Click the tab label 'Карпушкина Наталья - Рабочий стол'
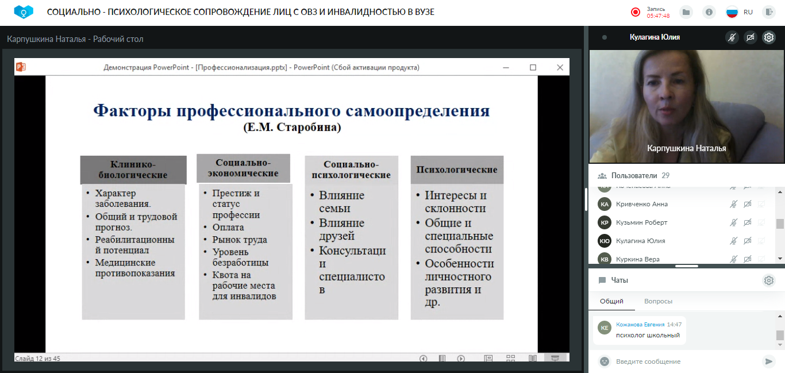The height and width of the screenshot is (373, 785). click(75, 39)
